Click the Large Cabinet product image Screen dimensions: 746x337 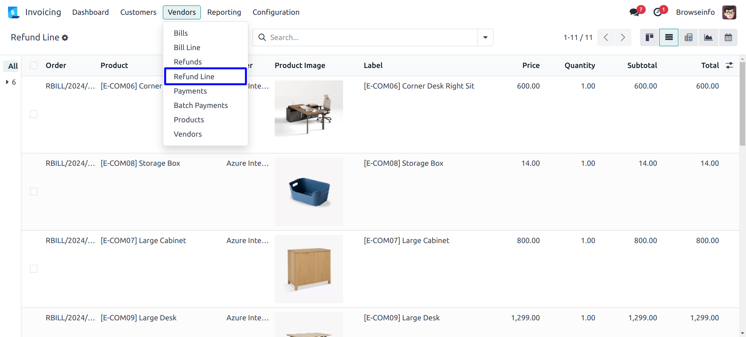pyautogui.click(x=309, y=269)
